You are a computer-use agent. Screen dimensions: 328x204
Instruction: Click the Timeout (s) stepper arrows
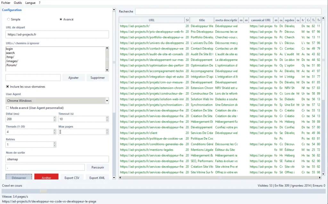[x=107, y=119]
